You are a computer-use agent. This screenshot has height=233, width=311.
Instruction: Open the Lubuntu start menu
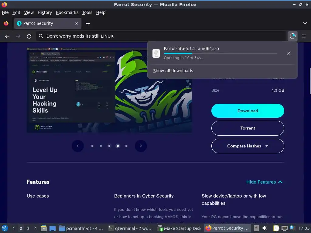pyautogui.click(x=5, y=228)
